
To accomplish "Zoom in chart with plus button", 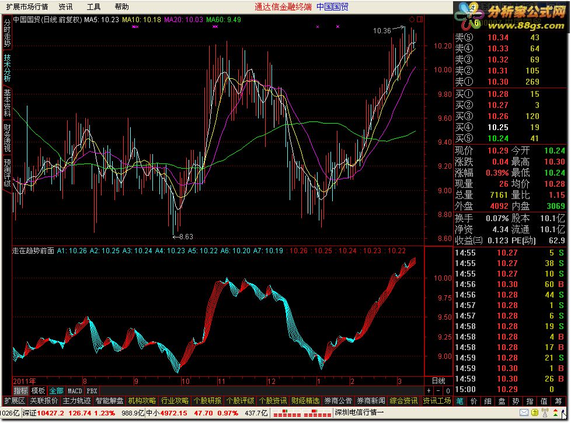I will point(429,390).
